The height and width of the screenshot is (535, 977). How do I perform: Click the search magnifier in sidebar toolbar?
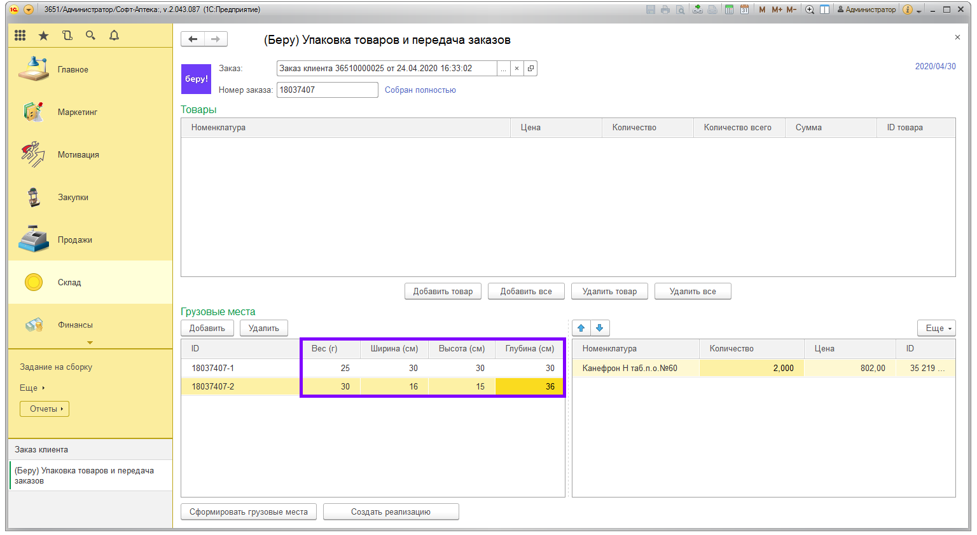pyautogui.click(x=90, y=36)
